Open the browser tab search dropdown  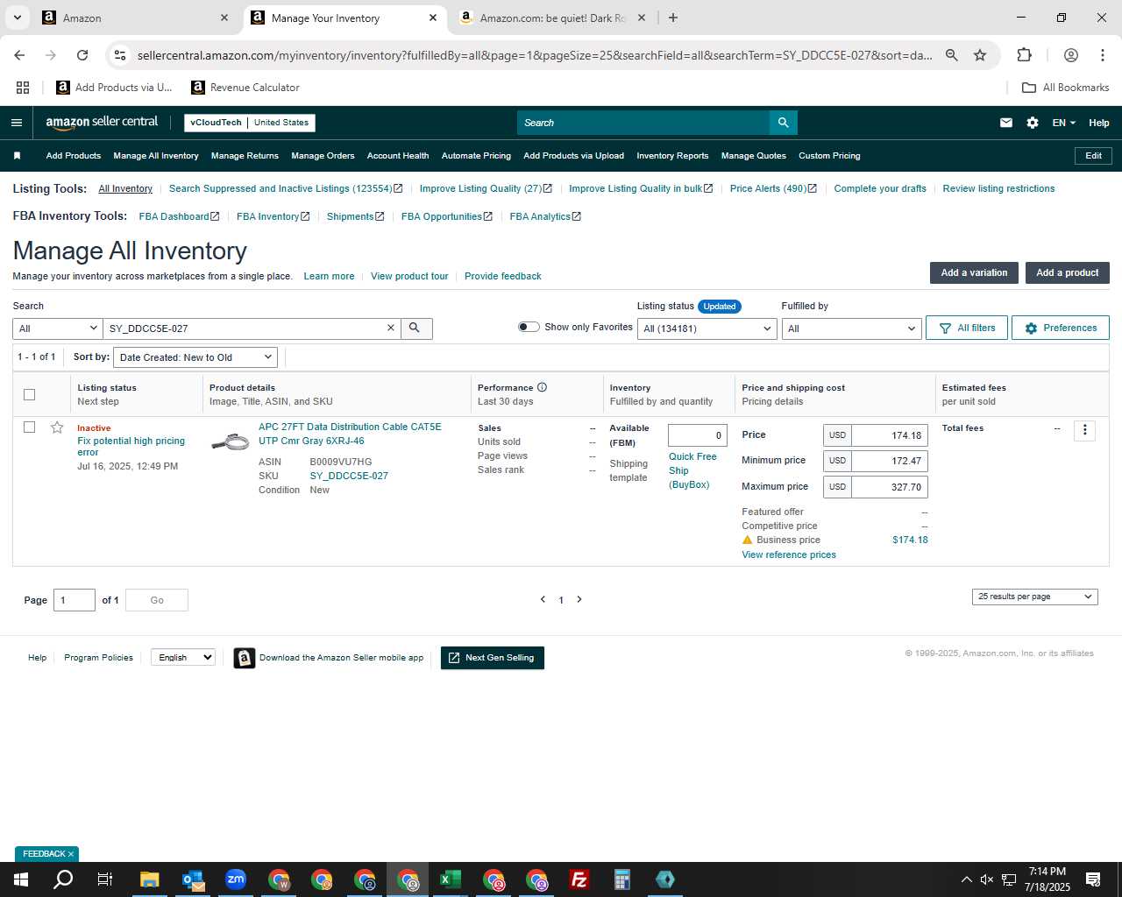(x=18, y=18)
